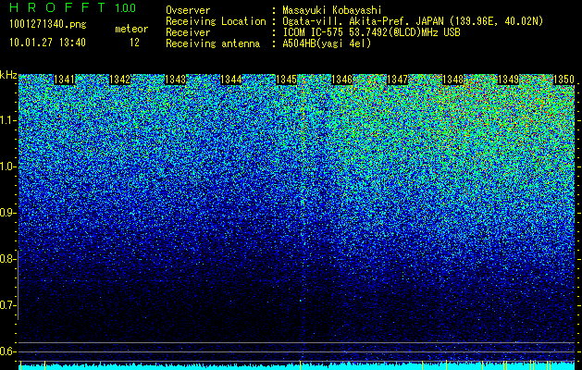Click the 0.9 frequency axis label

[x=7, y=213]
